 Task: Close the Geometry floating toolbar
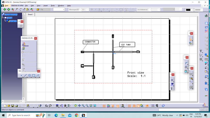click(x=39, y=71)
